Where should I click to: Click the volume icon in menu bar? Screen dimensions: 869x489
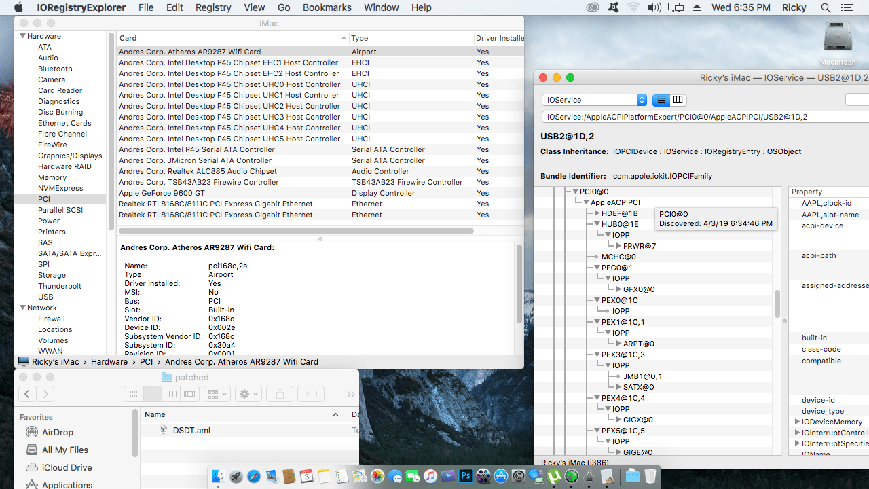coord(654,7)
